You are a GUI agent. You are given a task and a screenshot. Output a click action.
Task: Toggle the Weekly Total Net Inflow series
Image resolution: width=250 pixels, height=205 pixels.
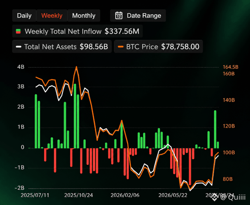[77, 31]
